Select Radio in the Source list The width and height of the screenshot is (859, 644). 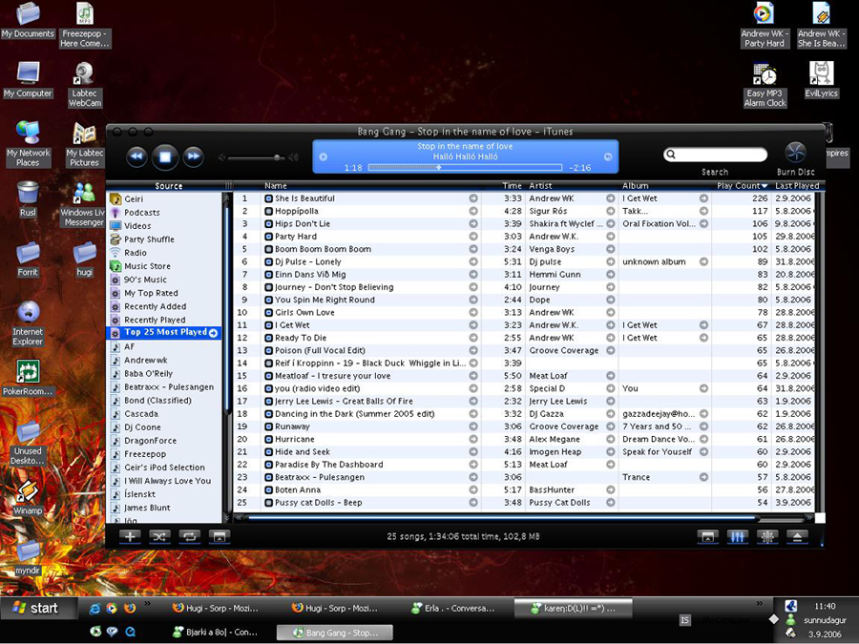coord(136,253)
